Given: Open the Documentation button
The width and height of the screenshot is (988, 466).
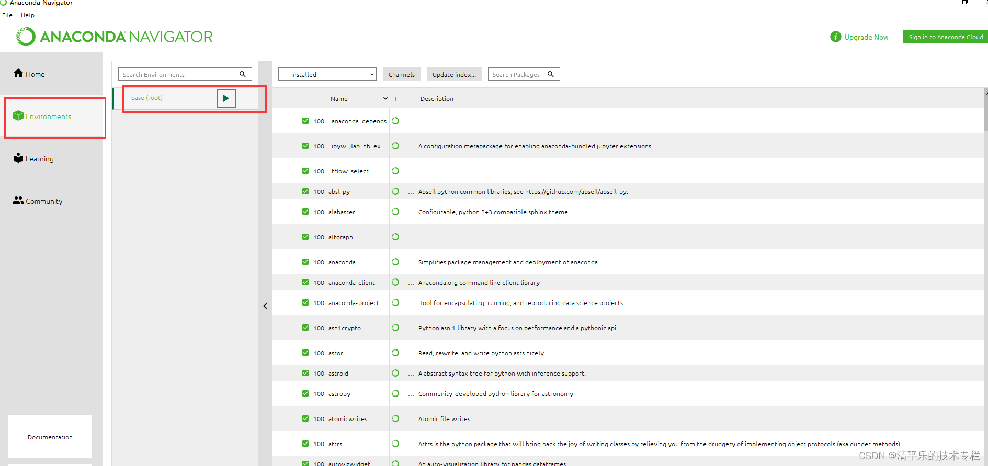Looking at the screenshot, I should [50, 437].
